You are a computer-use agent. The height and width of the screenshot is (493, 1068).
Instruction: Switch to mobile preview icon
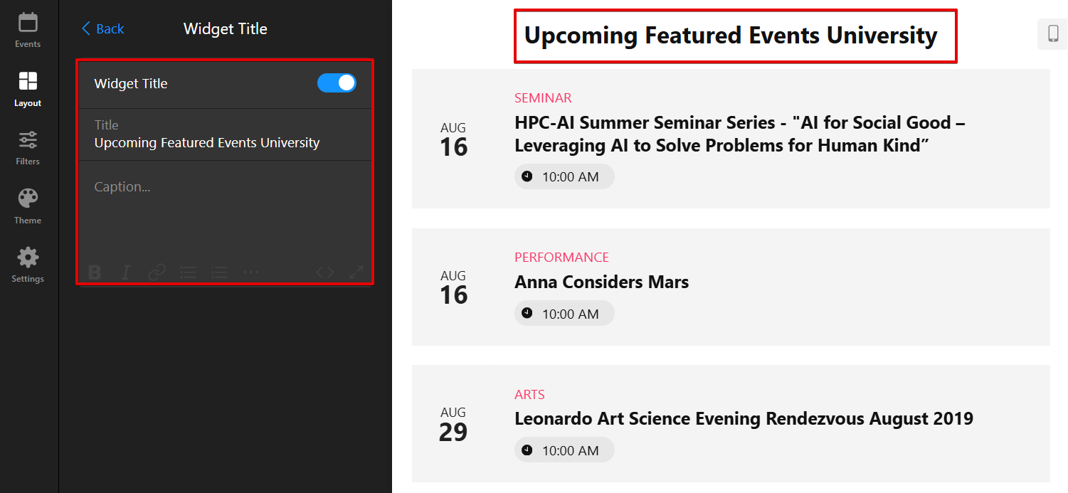point(1052,33)
